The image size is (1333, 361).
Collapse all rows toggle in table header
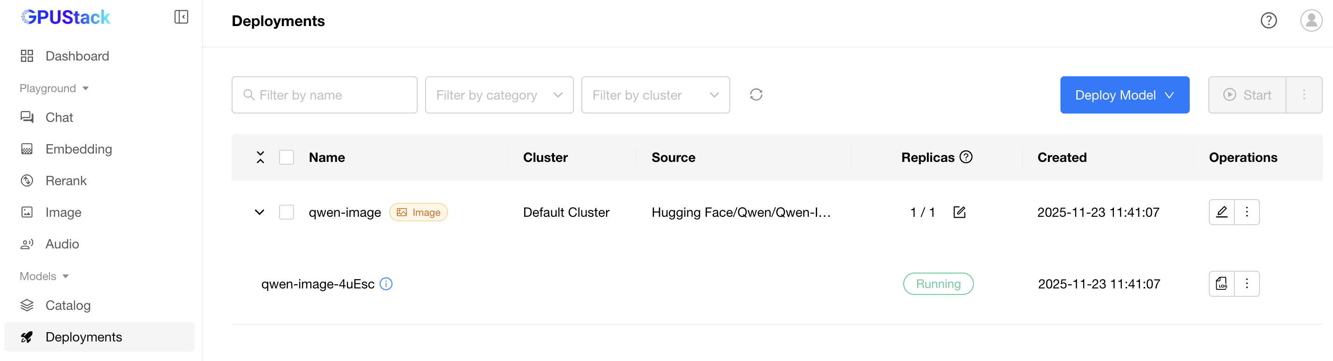[x=260, y=157]
